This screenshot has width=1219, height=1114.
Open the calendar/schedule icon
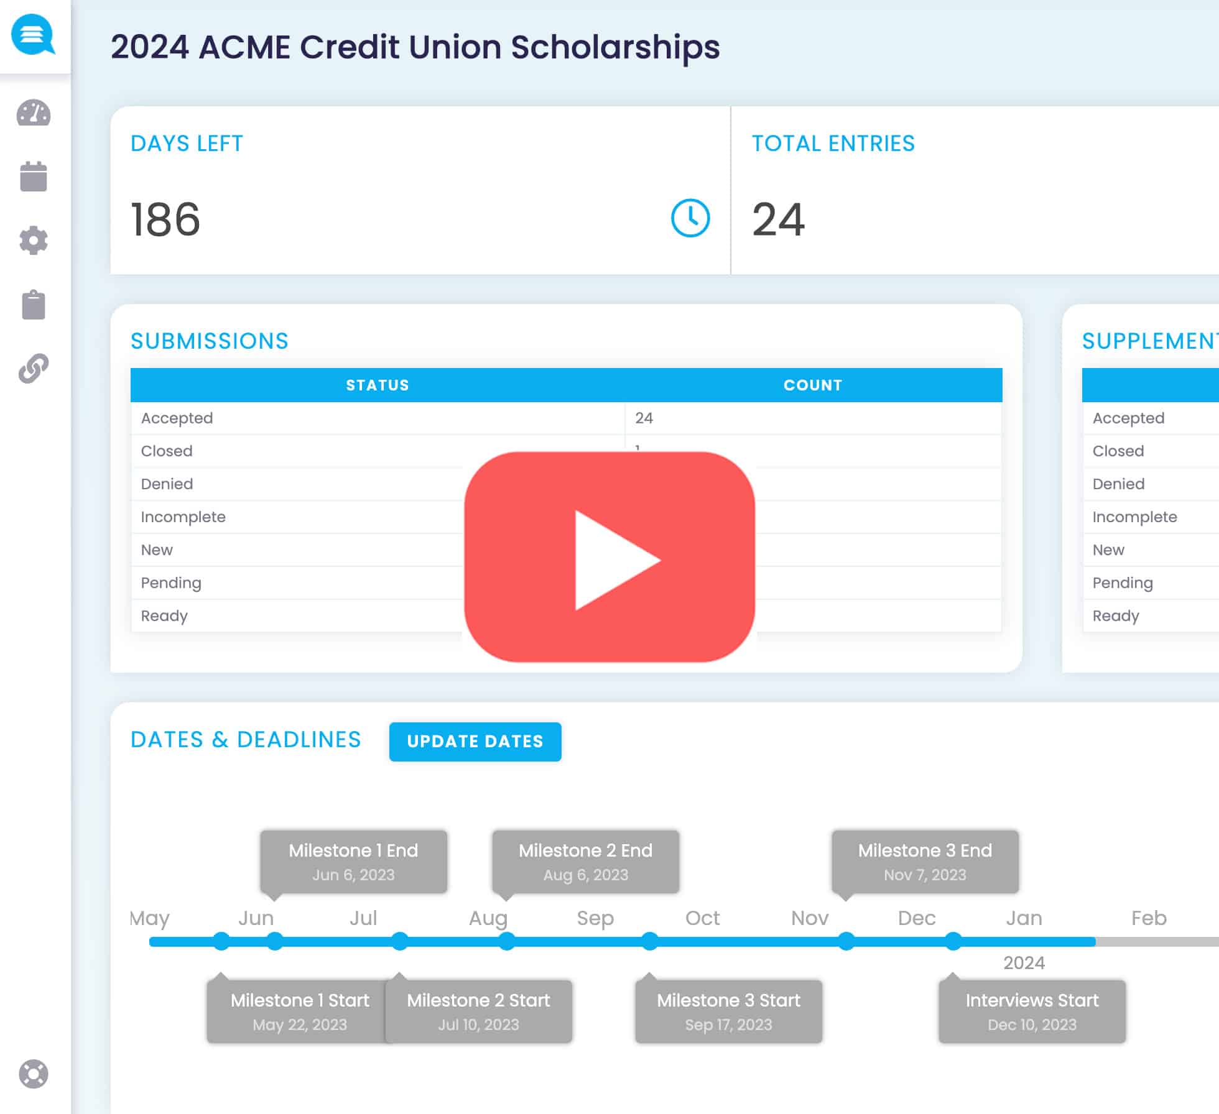point(35,177)
